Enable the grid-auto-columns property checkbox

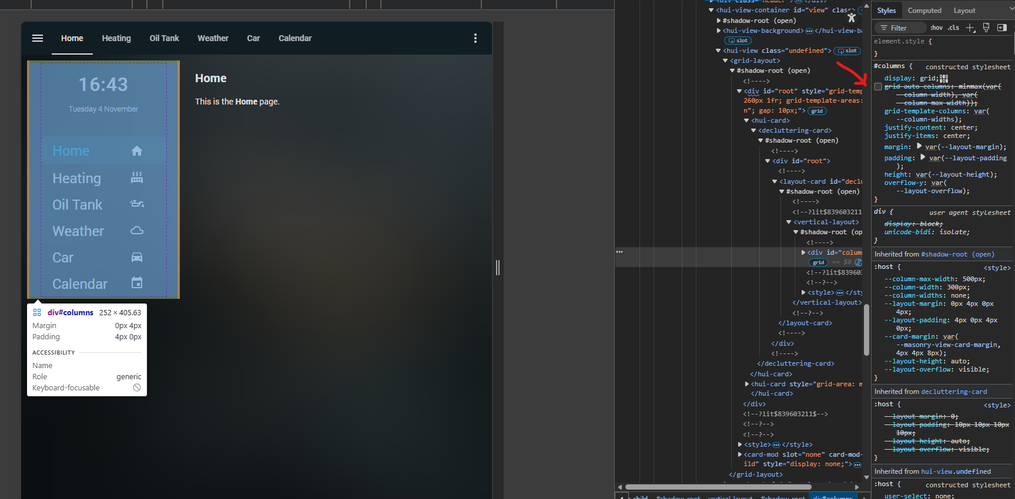[x=878, y=87]
